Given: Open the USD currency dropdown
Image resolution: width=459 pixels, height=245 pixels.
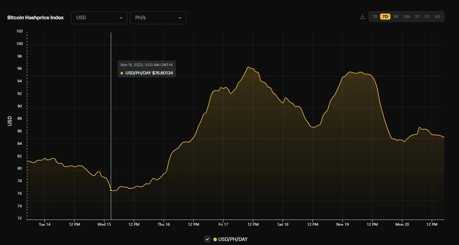Looking at the screenshot, I should point(99,17).
